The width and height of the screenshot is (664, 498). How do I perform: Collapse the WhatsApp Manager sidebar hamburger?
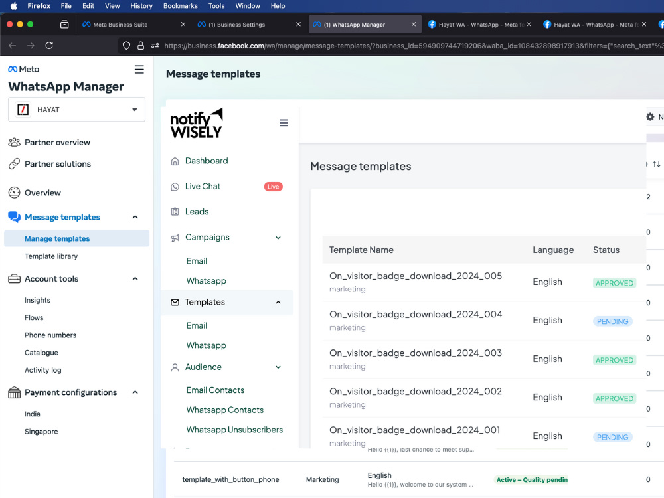click(139, 70)
